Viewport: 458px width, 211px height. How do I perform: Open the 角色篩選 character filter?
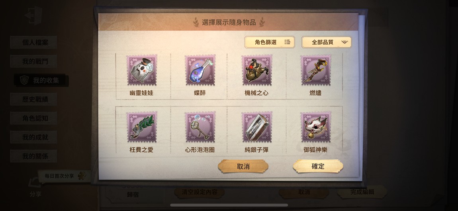click(x=270, y=42)
